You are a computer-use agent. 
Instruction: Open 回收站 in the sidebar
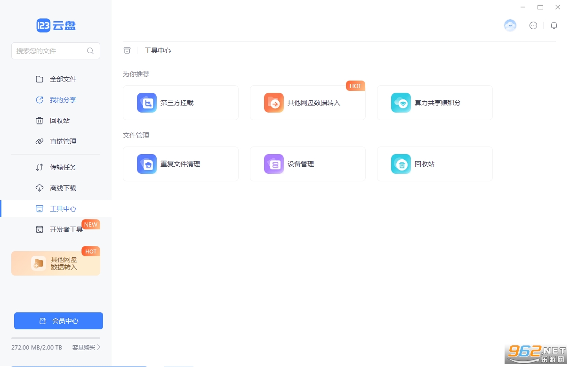coord(56,121)
